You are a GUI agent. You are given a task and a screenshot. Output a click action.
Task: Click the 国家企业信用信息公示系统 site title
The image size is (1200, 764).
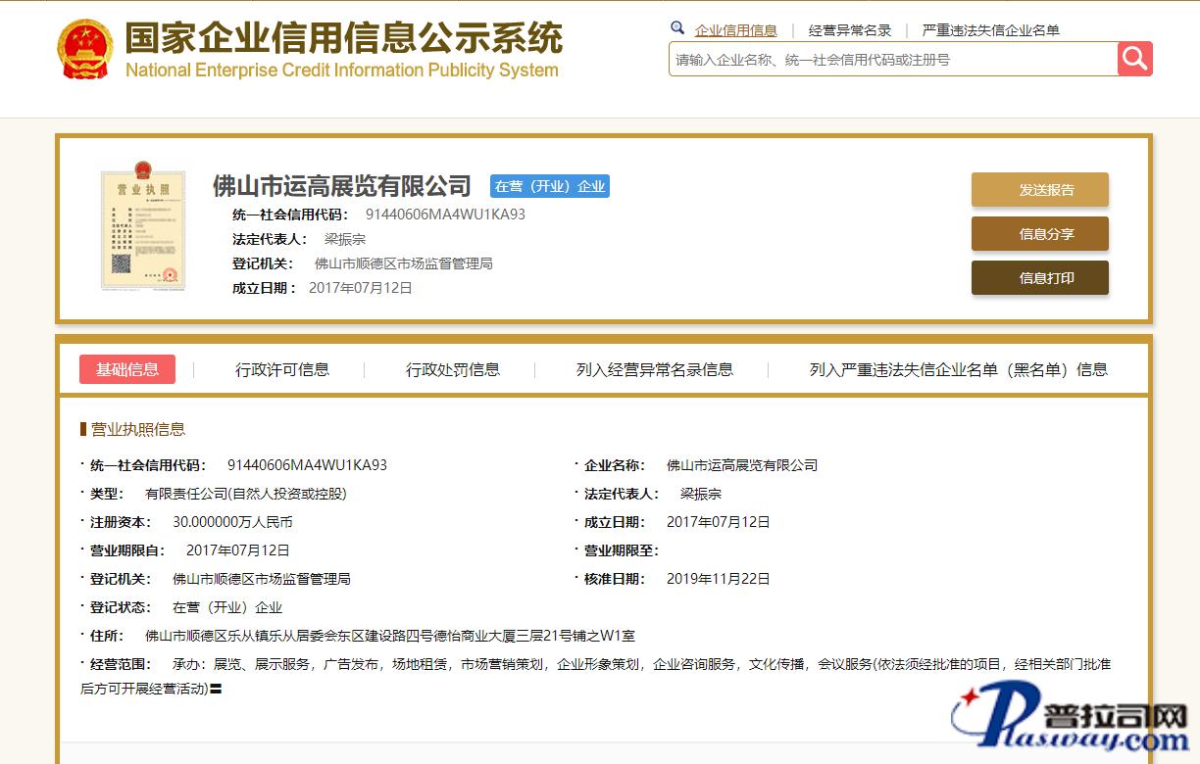pyautogui.click(x=343, y=39)
